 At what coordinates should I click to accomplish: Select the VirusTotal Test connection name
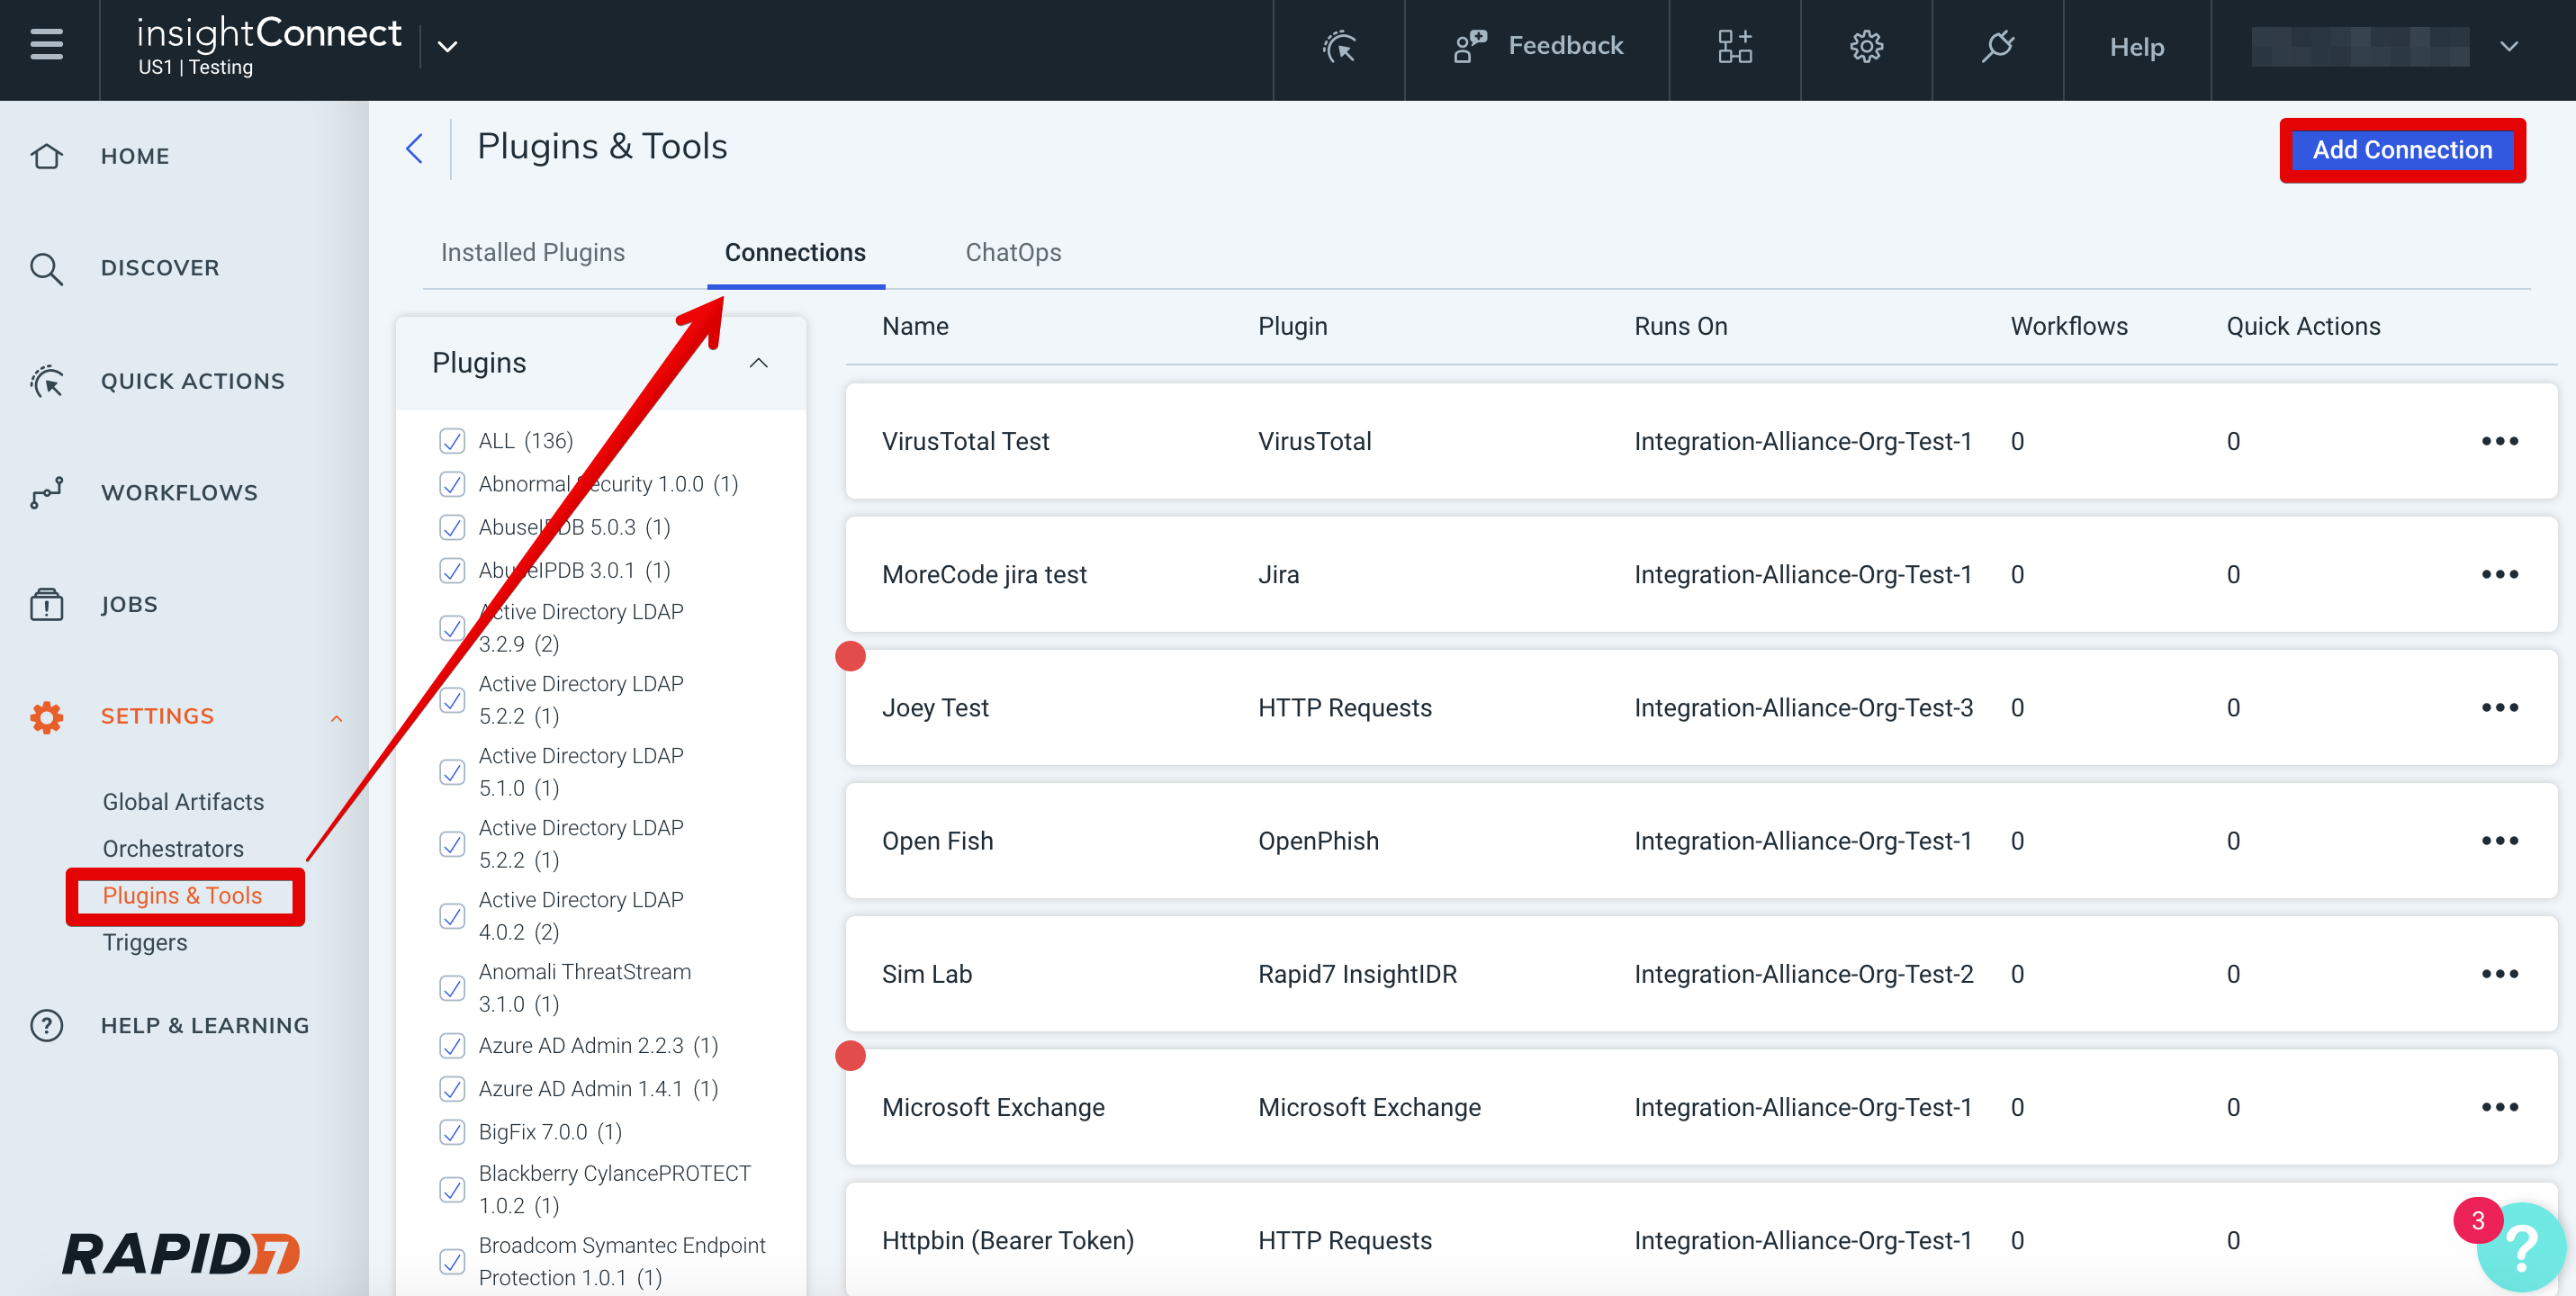965,441
